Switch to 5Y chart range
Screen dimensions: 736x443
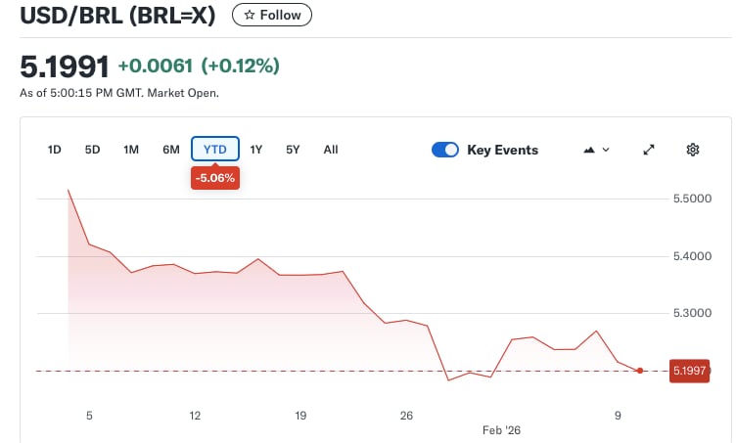[293, 150]
